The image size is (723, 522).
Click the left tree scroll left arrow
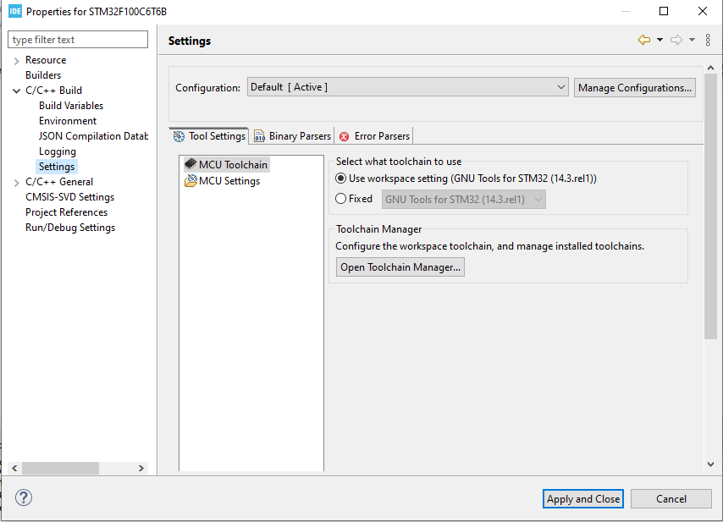[14, 468]
